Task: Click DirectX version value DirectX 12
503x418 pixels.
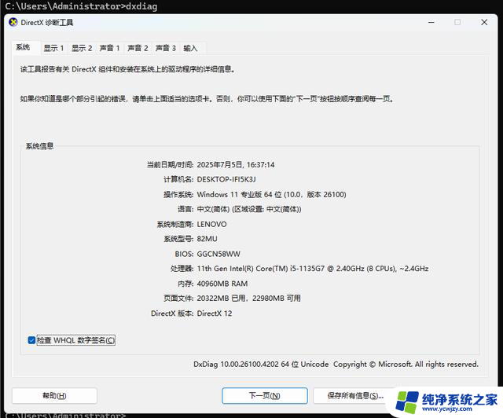Action: pyautogui.click(x=215, y=313)
